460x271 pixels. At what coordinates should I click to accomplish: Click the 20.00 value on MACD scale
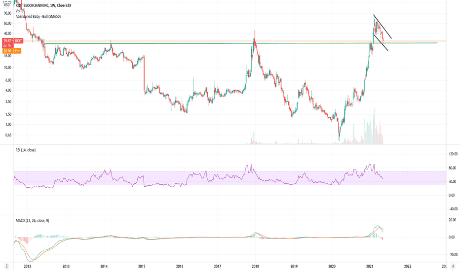click(x=453, y=220)
